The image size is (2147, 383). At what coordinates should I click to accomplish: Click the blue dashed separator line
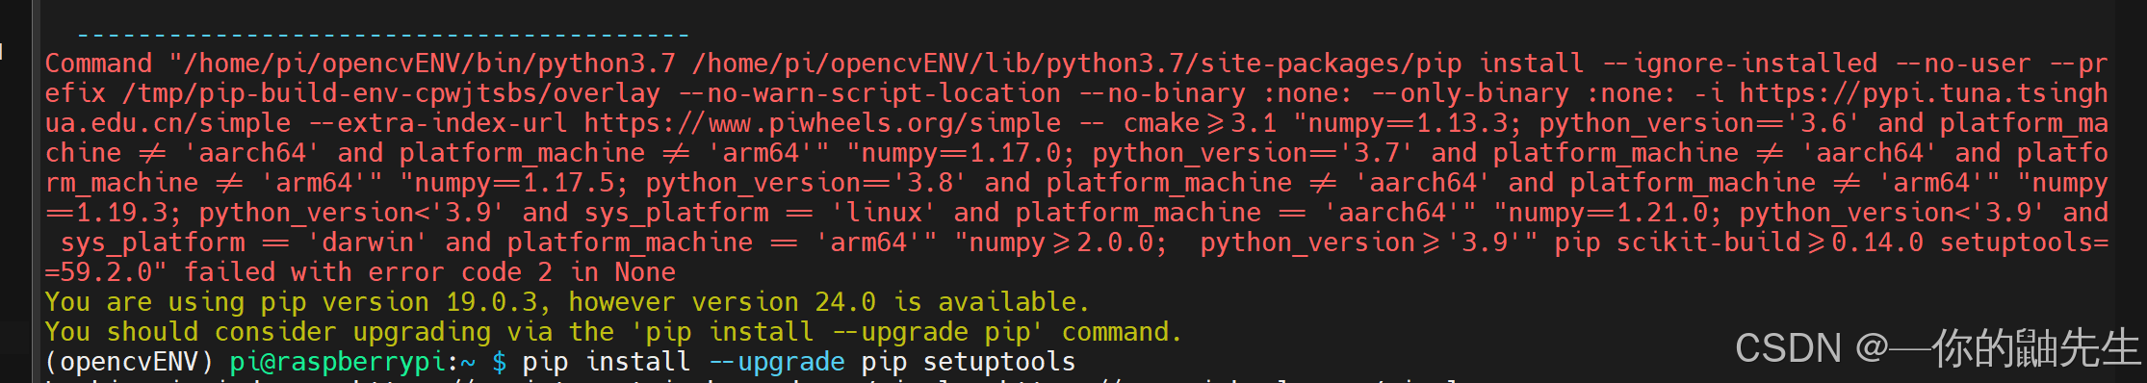point(383,37)
